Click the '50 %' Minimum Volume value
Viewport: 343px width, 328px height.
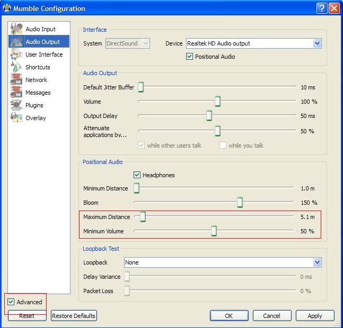[307, 231]
